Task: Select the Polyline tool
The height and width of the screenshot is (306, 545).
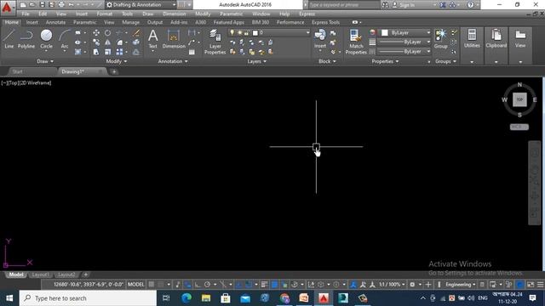Action: click(26, 38)
